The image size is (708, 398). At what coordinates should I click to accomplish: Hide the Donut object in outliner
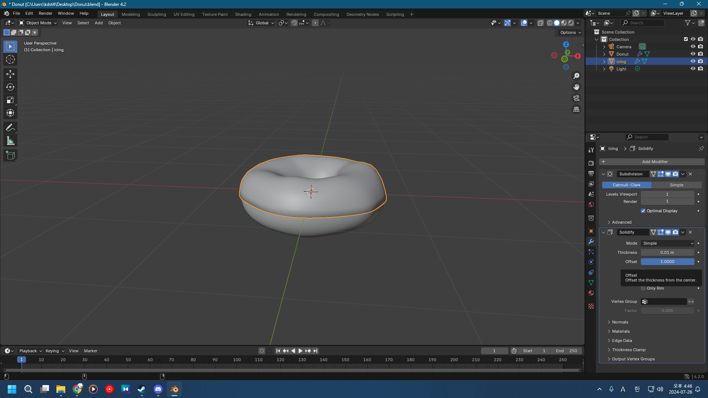[693, 54]
